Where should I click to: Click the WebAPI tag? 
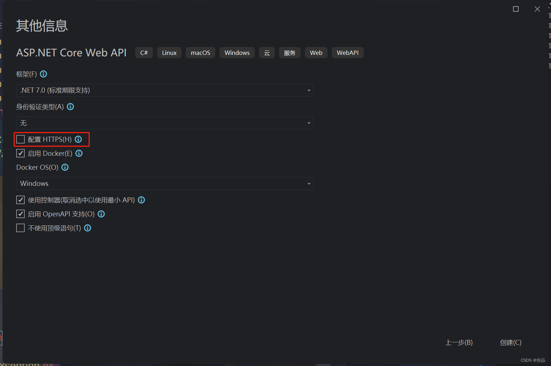348,53
